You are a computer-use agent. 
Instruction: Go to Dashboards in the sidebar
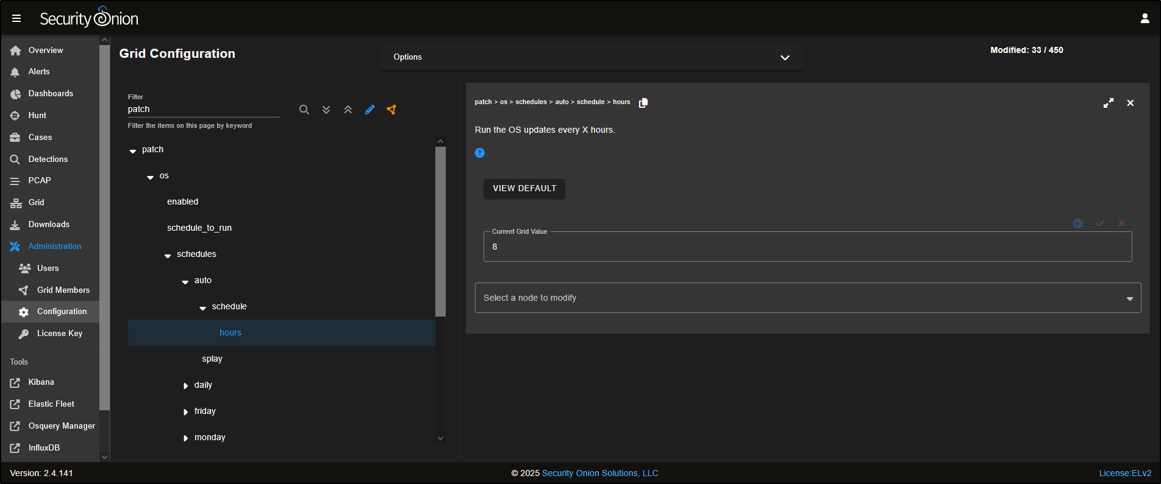click(x=51, y=93)
